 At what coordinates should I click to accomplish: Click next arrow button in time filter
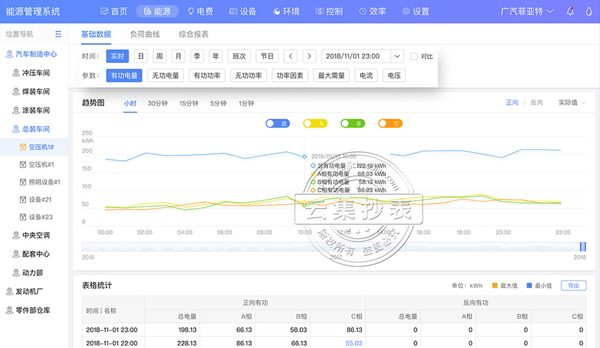(309, 57)
